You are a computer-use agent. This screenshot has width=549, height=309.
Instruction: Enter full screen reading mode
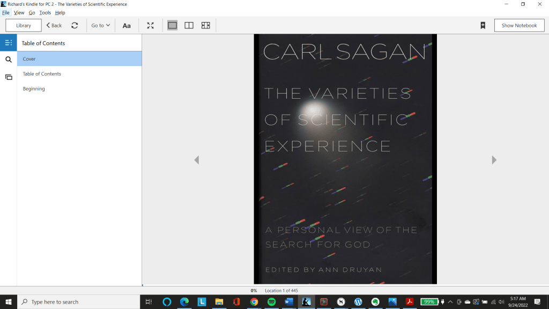(151, 25)
